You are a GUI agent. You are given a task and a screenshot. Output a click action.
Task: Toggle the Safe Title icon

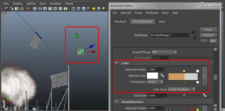point(65,9)
